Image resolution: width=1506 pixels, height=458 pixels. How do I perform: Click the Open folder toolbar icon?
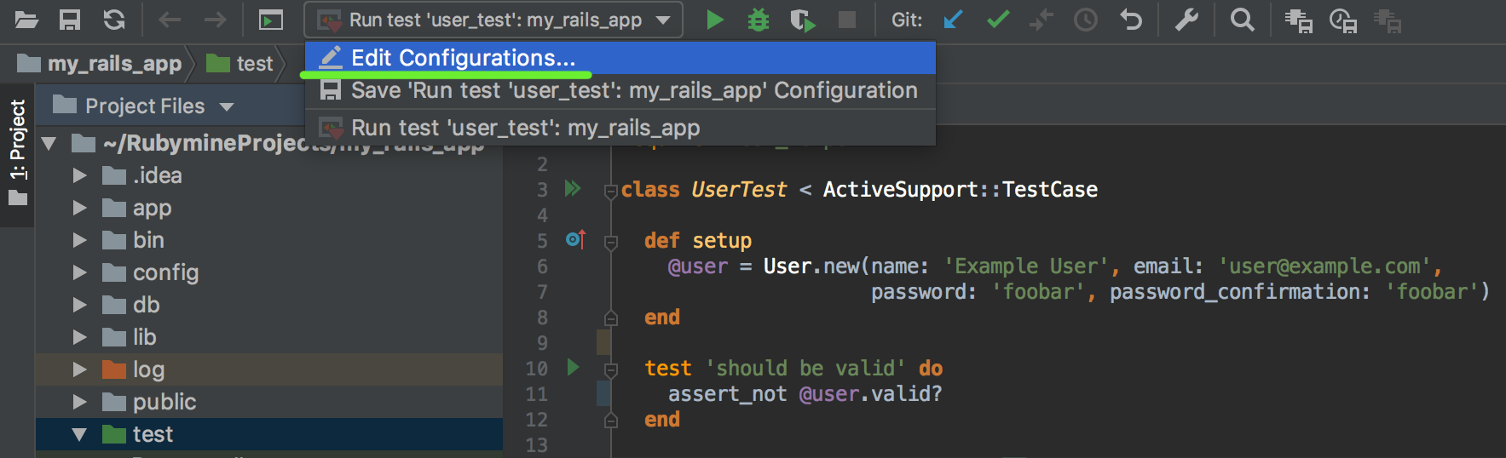pos(26,20)
